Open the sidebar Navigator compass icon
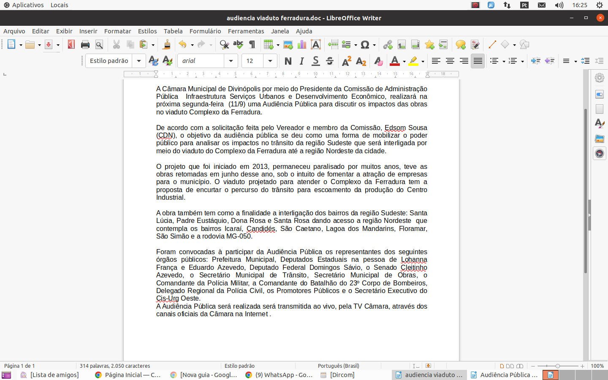The height and width of the screenshot is (380, 608). (600, 153)
